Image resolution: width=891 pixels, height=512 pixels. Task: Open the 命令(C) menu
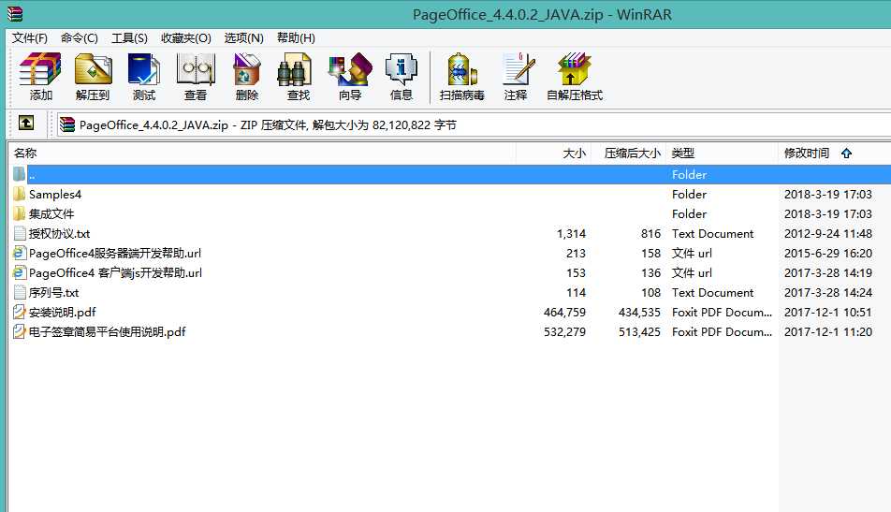(79, 38)
